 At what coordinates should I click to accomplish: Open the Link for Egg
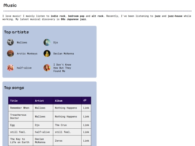(86, 125)
